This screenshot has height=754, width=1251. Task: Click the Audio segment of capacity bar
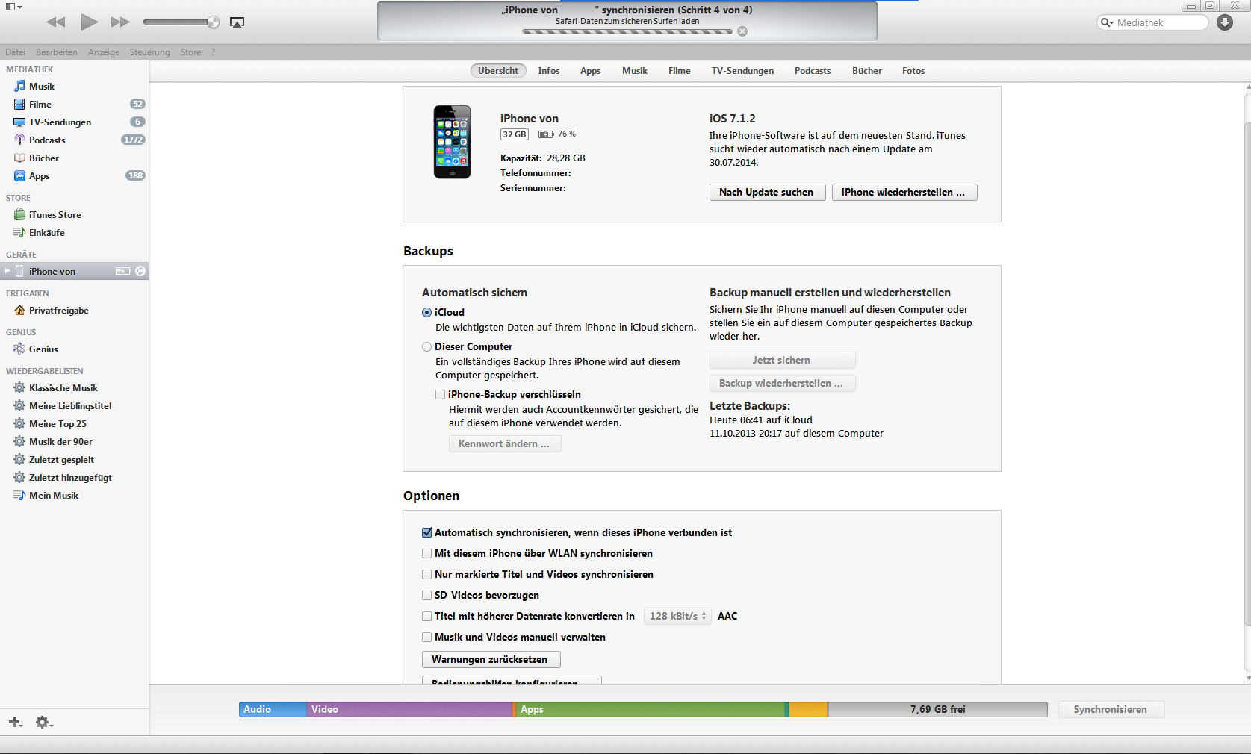click(x=273, y=709)
